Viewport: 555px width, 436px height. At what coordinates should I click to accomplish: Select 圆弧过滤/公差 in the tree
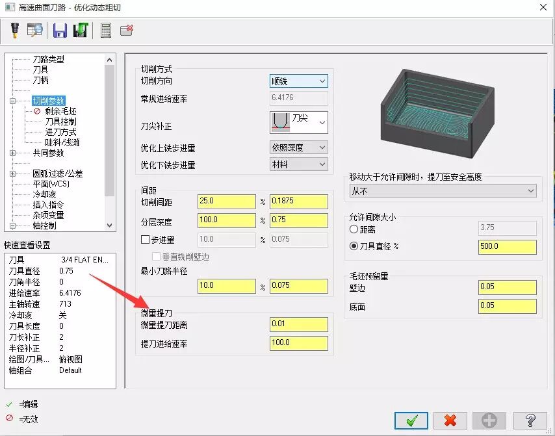click(58, 173)
